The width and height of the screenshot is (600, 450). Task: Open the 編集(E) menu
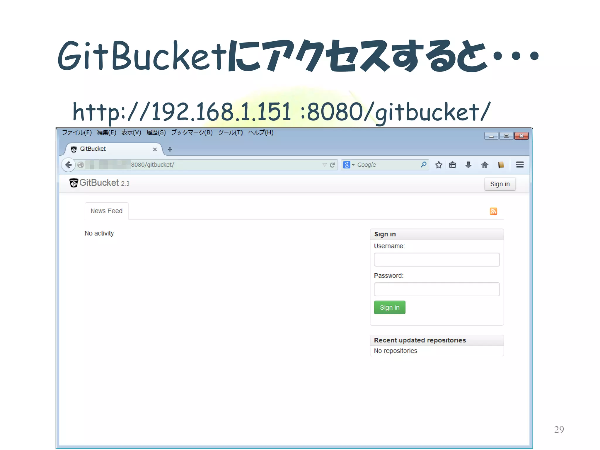[107, 132]
